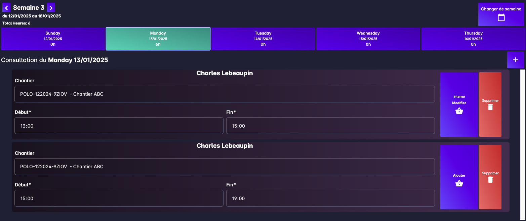526x221 pixels.
Task: Switch to the Tuesday 14/01/2025 tab
Action: coord(263,39)
